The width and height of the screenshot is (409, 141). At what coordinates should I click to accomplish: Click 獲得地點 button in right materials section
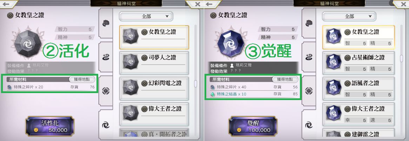coord(285,79)
